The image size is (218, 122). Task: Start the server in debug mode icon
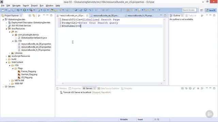[186, 88]
